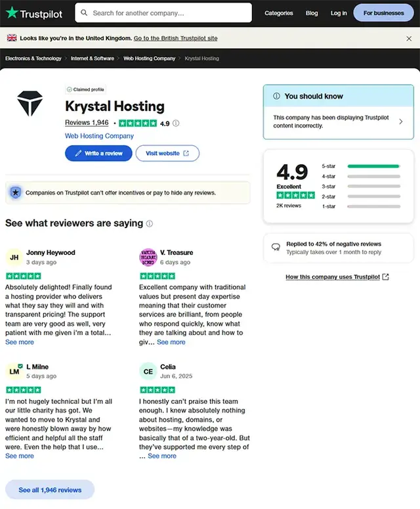Click the blue Web Hosting Company link

coord(99,136)
